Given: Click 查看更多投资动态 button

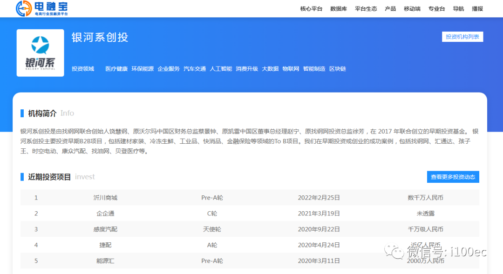Looking at the screenshot, I should point(453,177).
